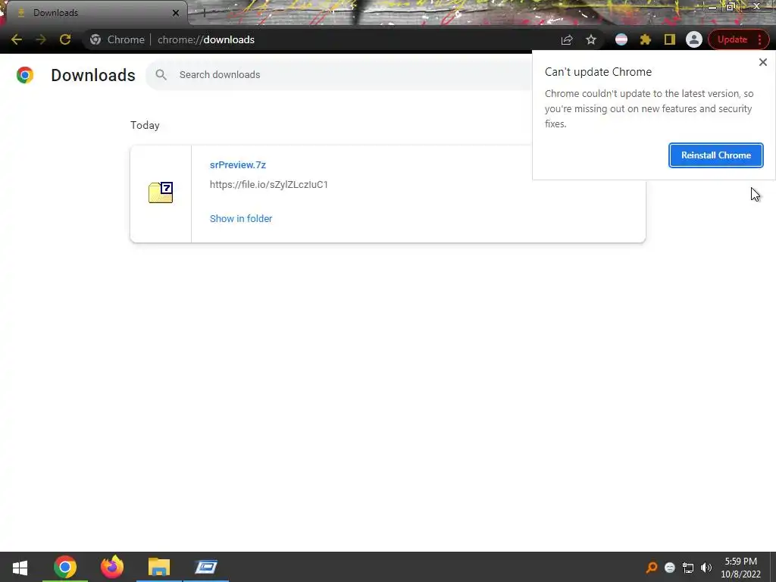Click the Downloads page title
The image size is (776, 582).
click(x=93, y=75)
